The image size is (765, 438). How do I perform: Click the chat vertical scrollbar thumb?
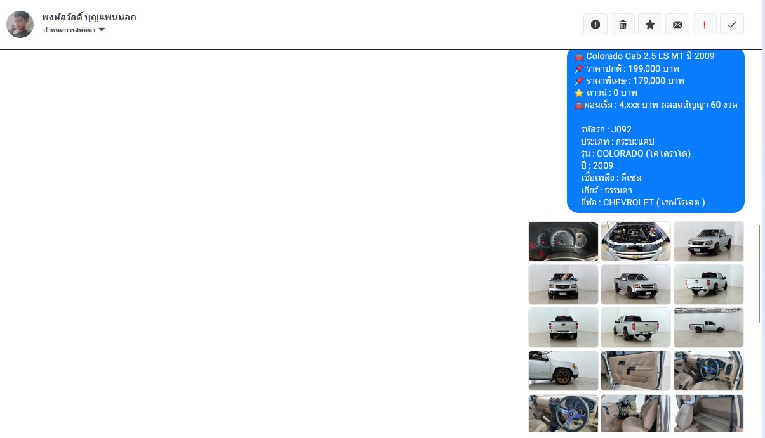(x=760, y=273)
